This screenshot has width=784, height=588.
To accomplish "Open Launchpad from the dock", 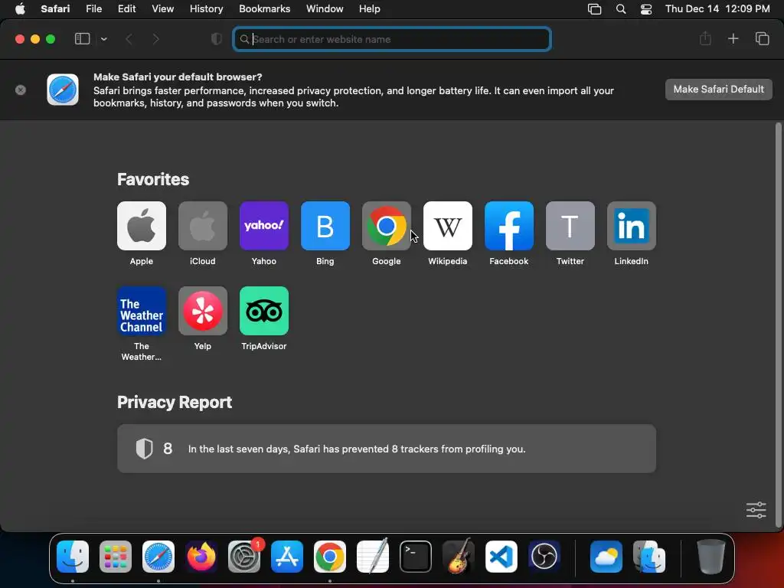I will pyautogui.click(x=116, y=556).
